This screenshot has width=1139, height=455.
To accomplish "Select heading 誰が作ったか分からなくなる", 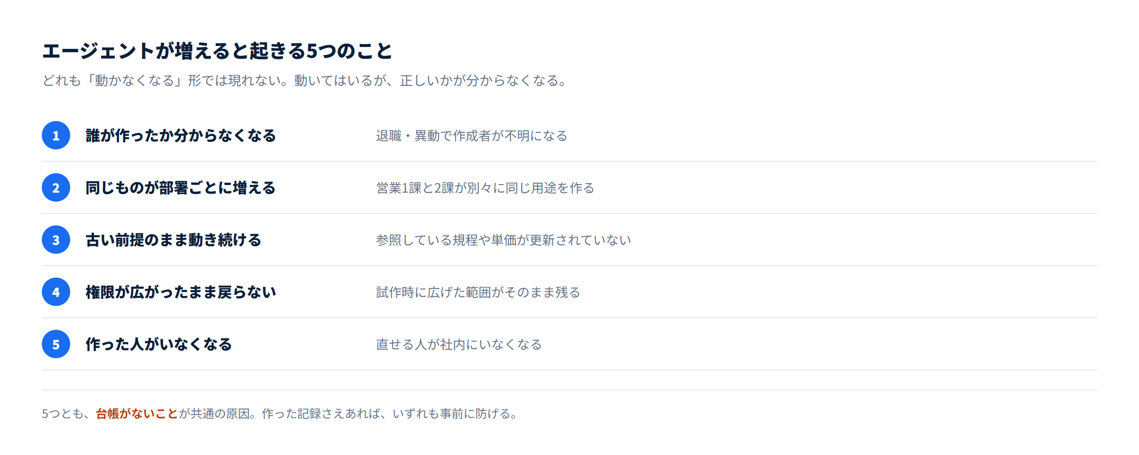I will [x=180, y=136].
